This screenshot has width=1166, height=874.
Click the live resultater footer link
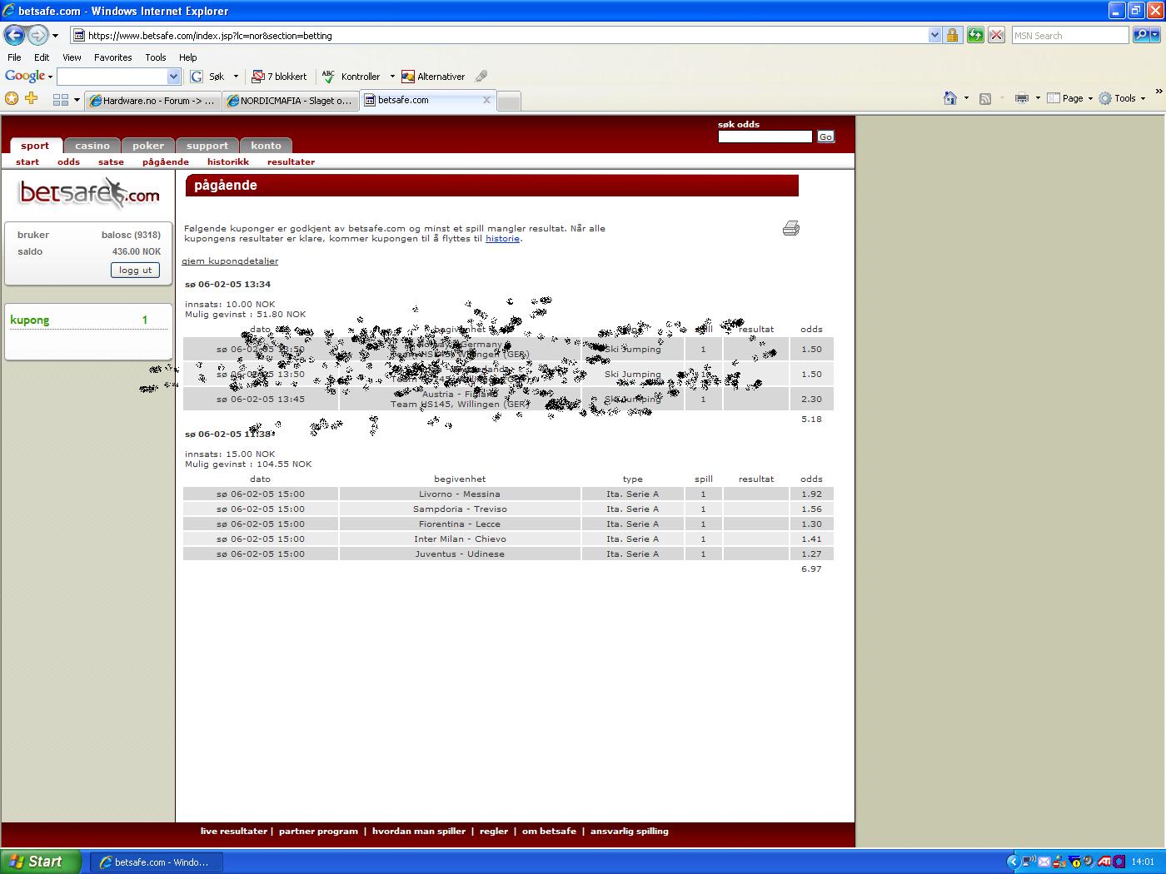click(x=233, y=831)
